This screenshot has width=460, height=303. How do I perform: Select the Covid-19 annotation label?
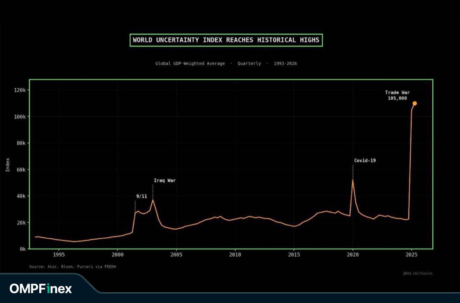[x=365, y=161]
